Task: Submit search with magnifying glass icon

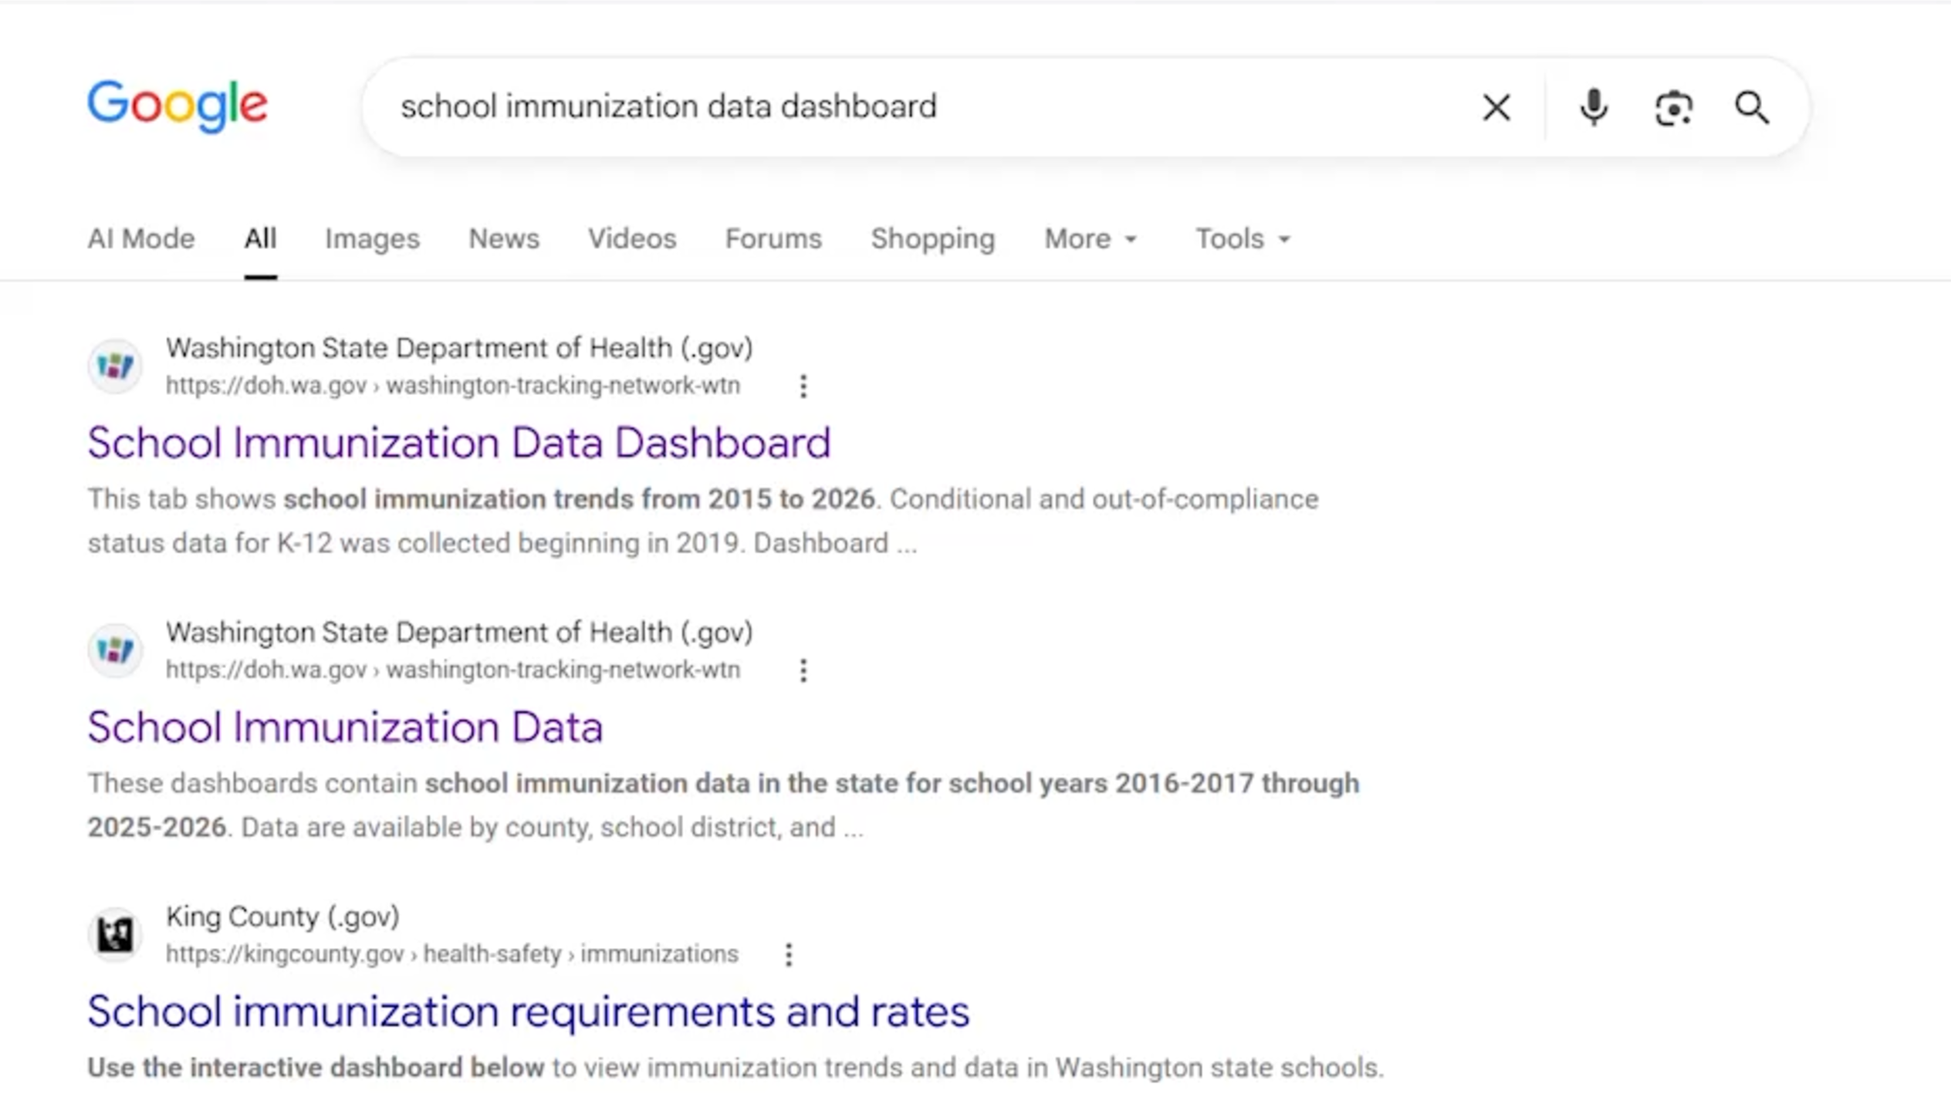Action: 1752,107
